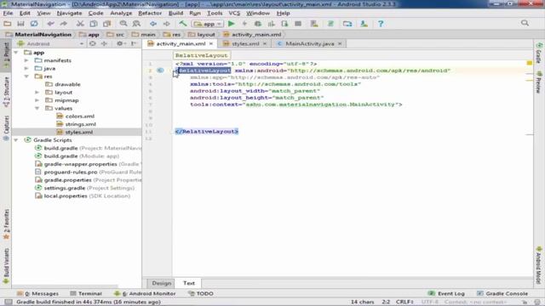Switch to the Text view tab
Screen dimensions: 545x306
189,283
